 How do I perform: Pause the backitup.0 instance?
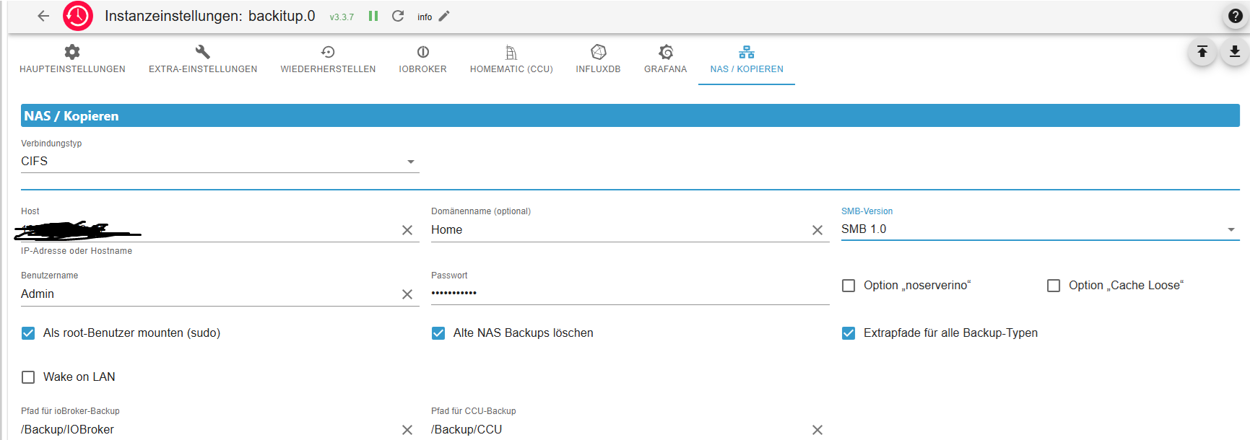click(x=373, y=16)
